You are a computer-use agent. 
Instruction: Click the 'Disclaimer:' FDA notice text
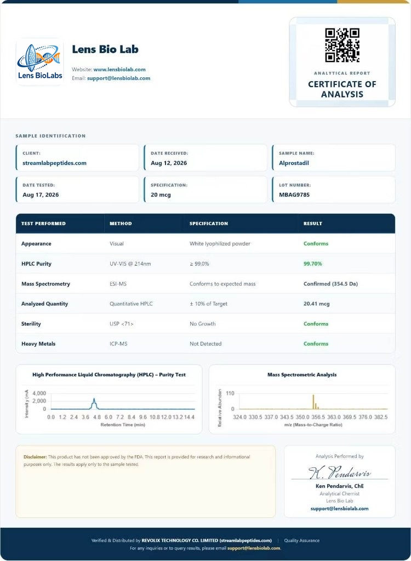point(137,460)
